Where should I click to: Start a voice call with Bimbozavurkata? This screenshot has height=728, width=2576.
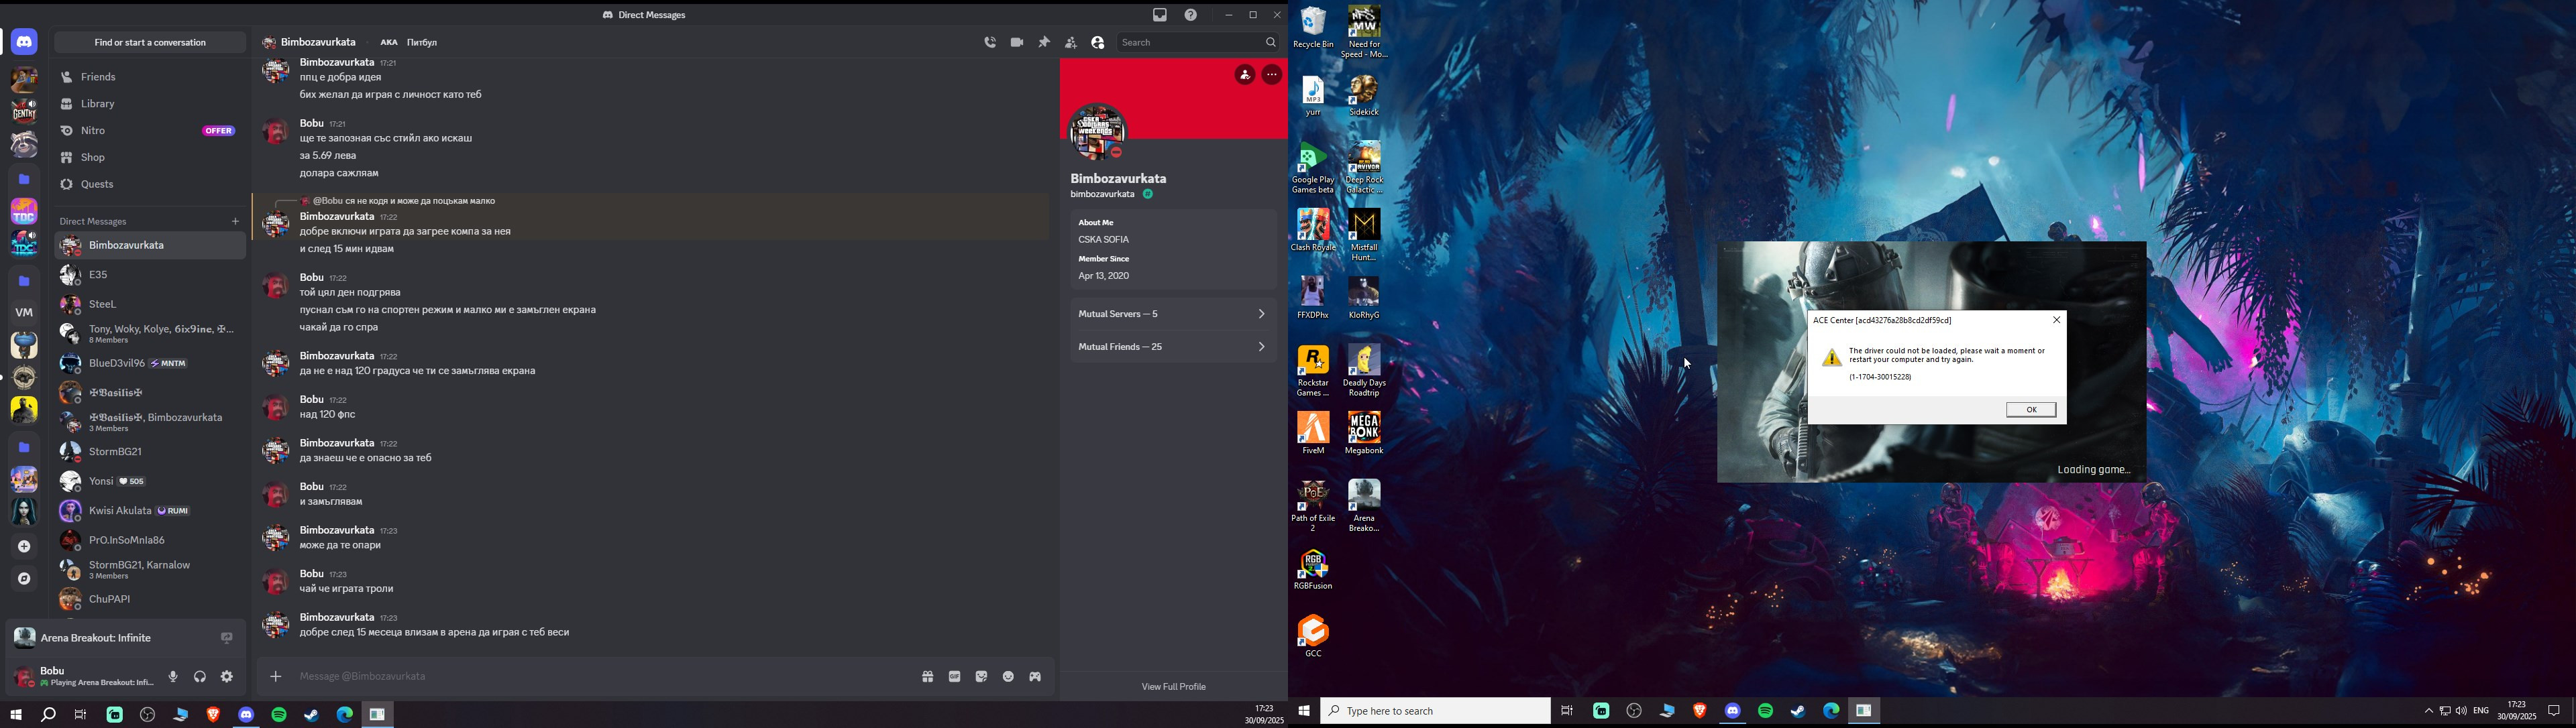point(990,43)
